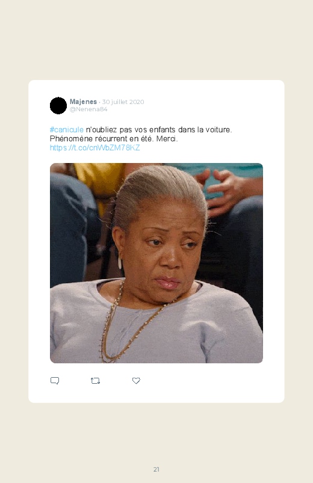The height and width of the screenshot is (483, 313).
Task: Click the @Nenena84 handle
Action: pyautogui.click(x=88, y=109)
